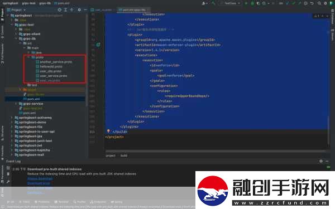This screenshot has height=209, width=335.
Task: Collapse the grpc-lib module node
Action: 16,38
